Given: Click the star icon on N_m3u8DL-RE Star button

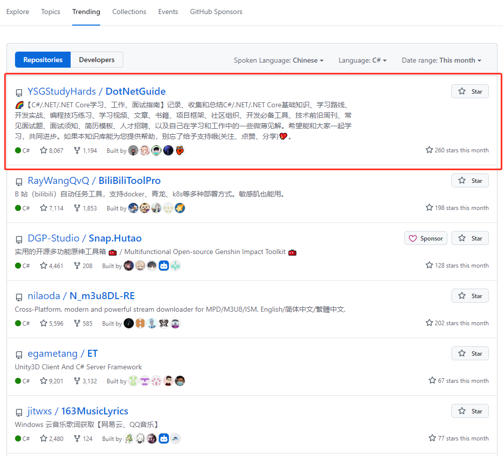Looking at the screenshot, I should point(462,296).
